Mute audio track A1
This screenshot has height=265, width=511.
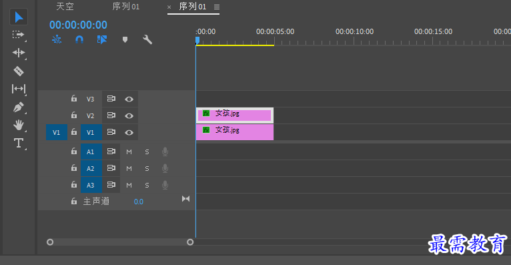[x=129, y=152]
